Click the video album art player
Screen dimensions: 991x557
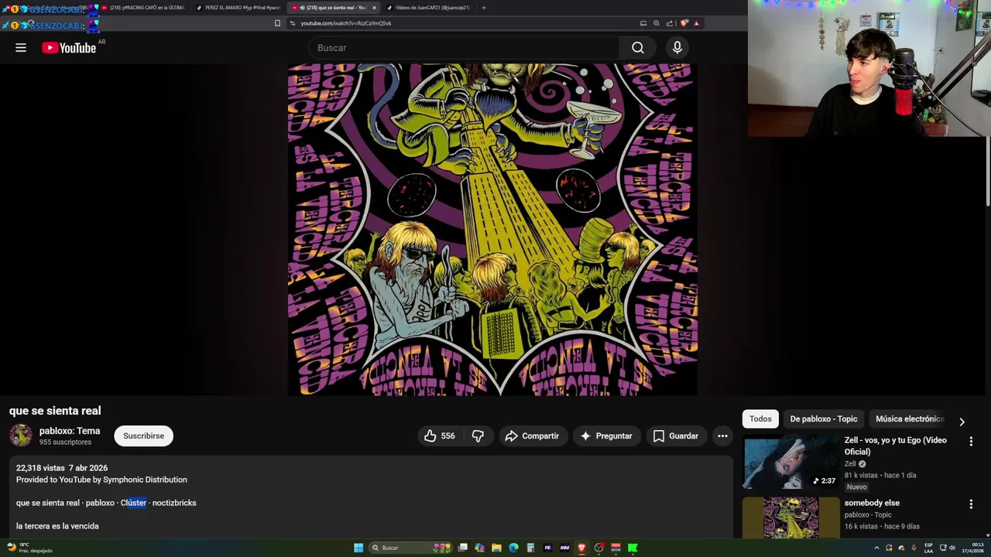point(492,230)
